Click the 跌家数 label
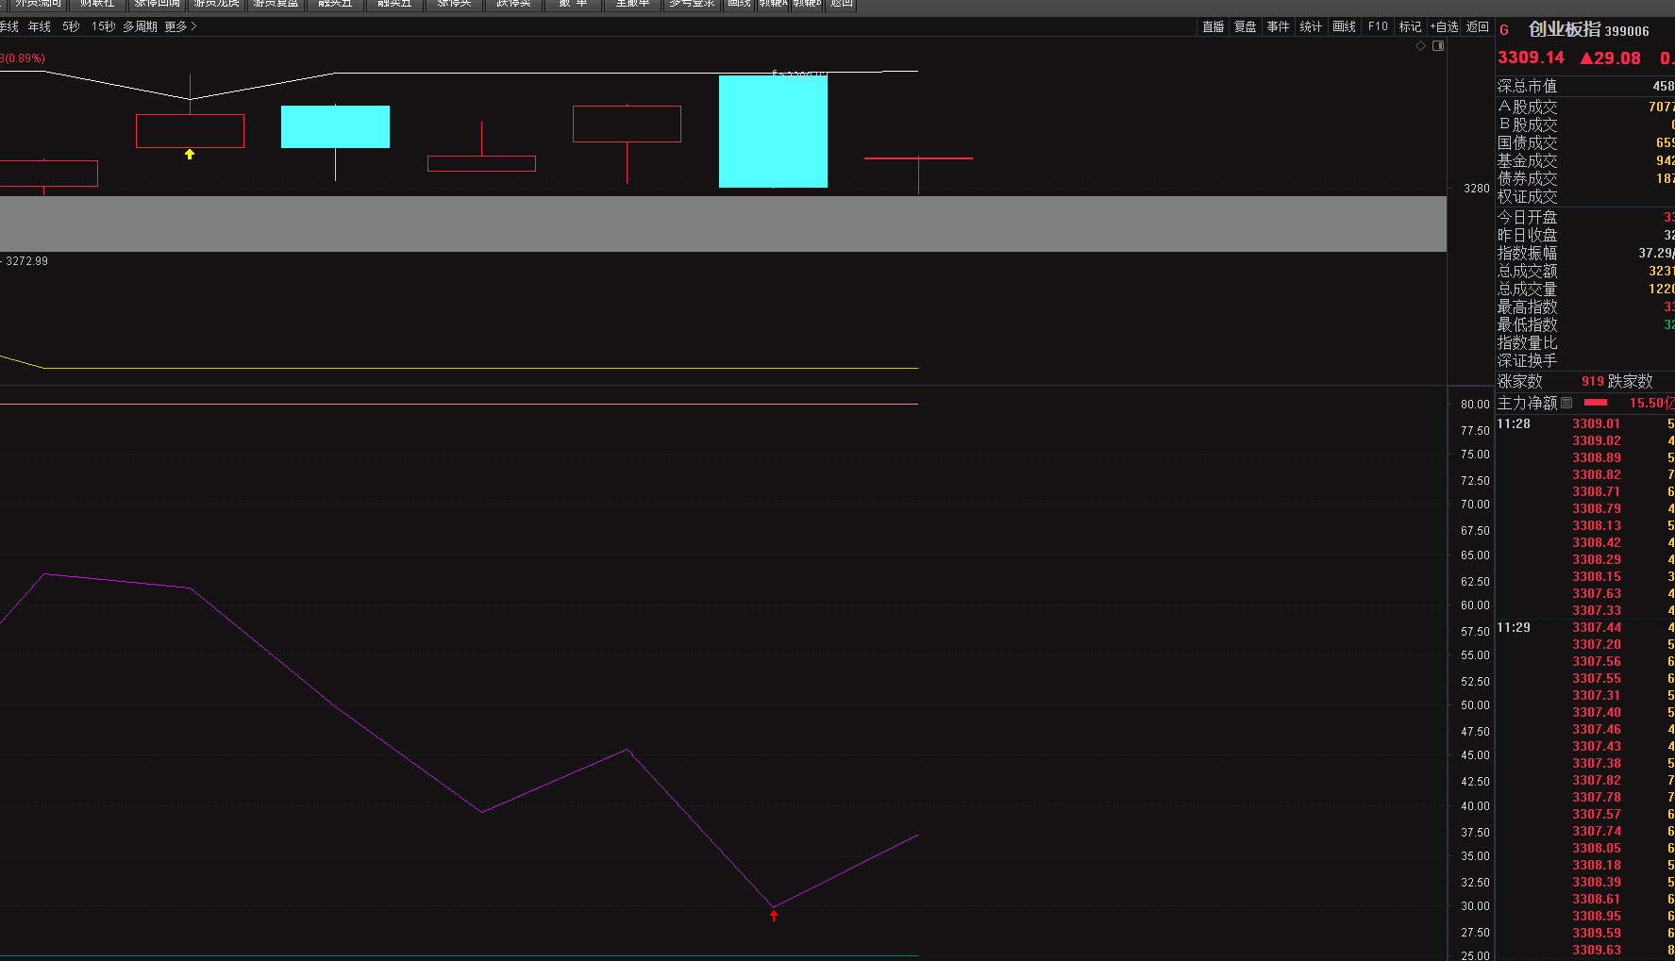Screen dimensions: 1675x961 tap(1631, 381)
